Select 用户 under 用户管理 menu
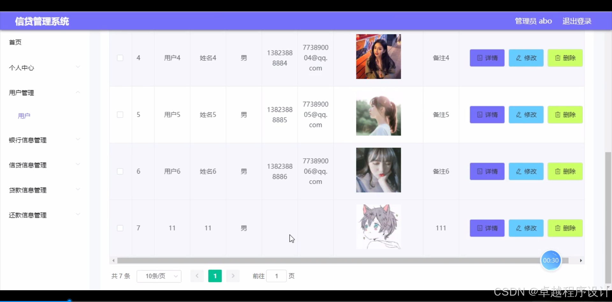Screen dimensions: 612x302 click(24, 116)
